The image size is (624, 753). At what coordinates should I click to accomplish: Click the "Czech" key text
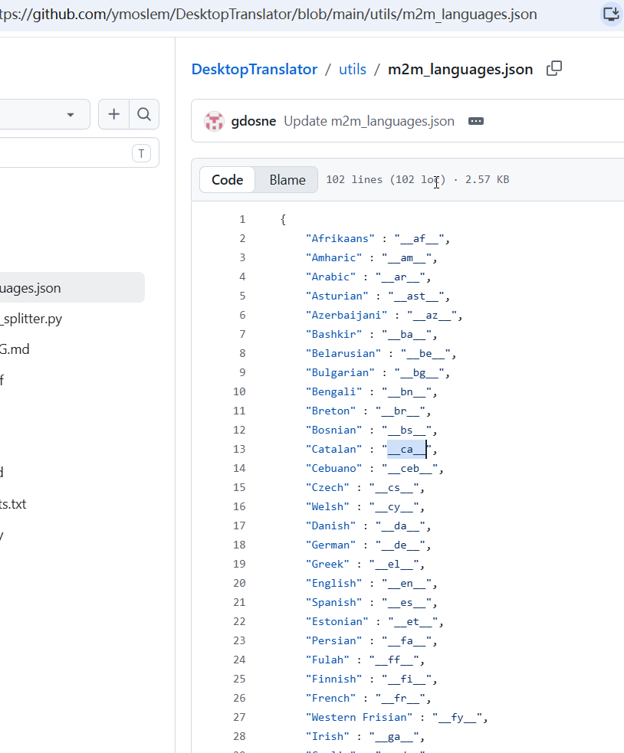tap(327, 487)
